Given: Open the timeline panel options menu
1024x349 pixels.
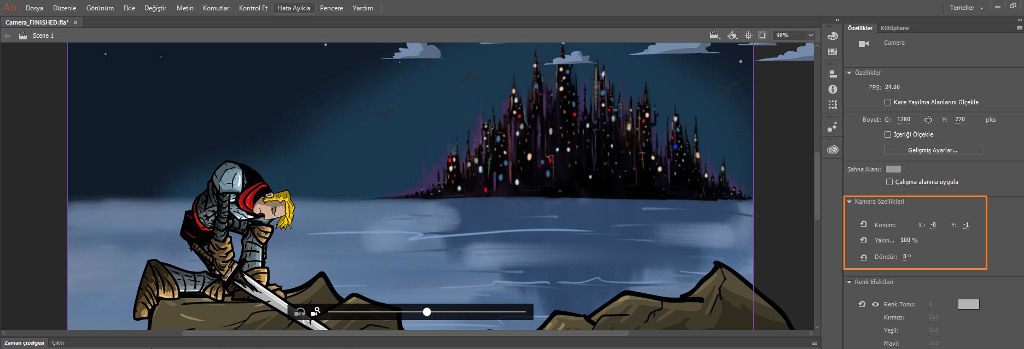Looking at the screenshot, I should [814, 343].
